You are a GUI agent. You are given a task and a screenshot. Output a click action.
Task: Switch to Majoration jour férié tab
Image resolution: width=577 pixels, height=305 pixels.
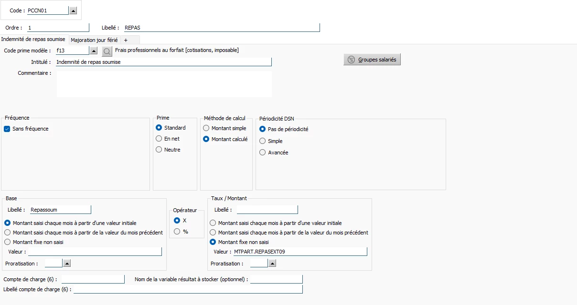pos(94,40)
